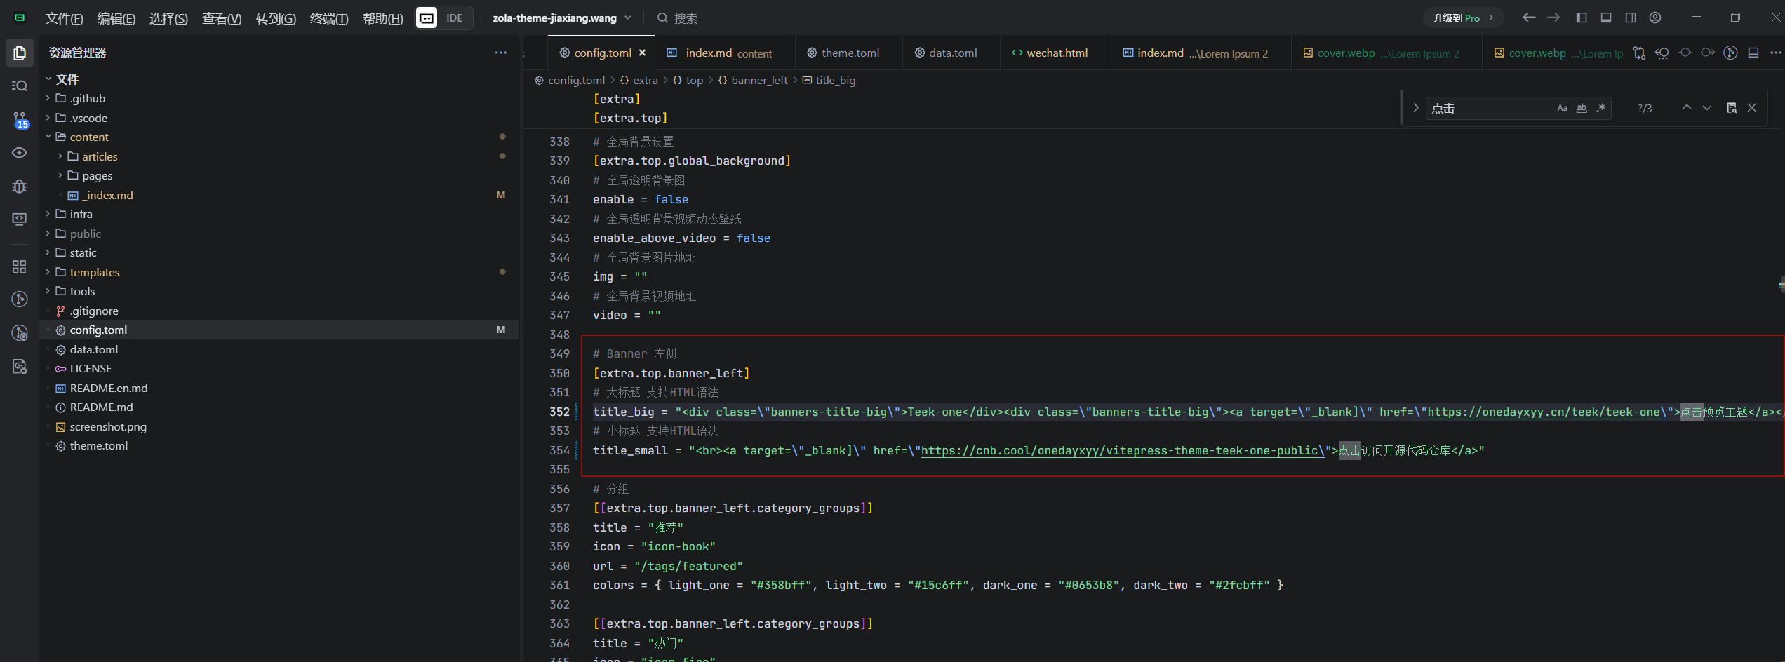The width and height of the screenshot is (1785, 662).
Task: Click the previous commit circle icon
Action: point(1685,53)
